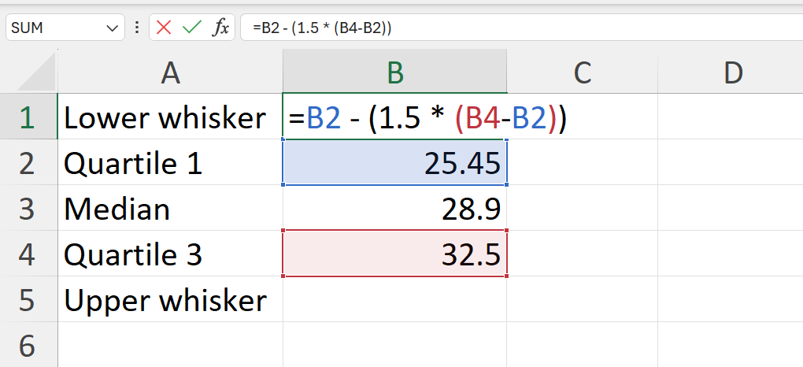
Task: Expand the Name Box dropdown arrow
Action: tap(112, 28)
